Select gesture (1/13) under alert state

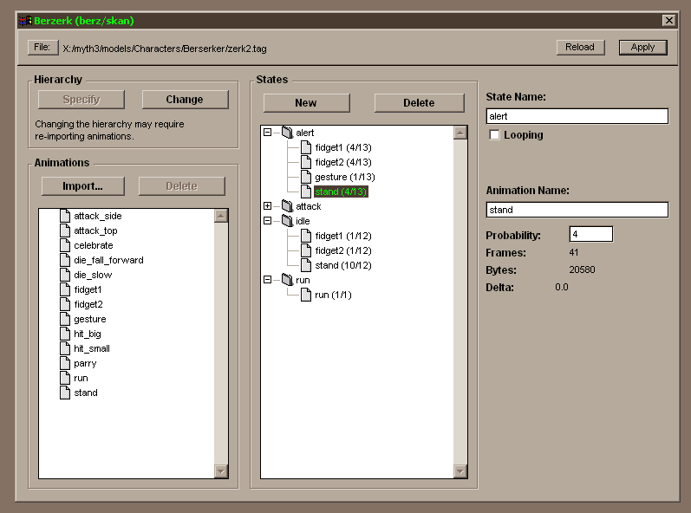344,177
